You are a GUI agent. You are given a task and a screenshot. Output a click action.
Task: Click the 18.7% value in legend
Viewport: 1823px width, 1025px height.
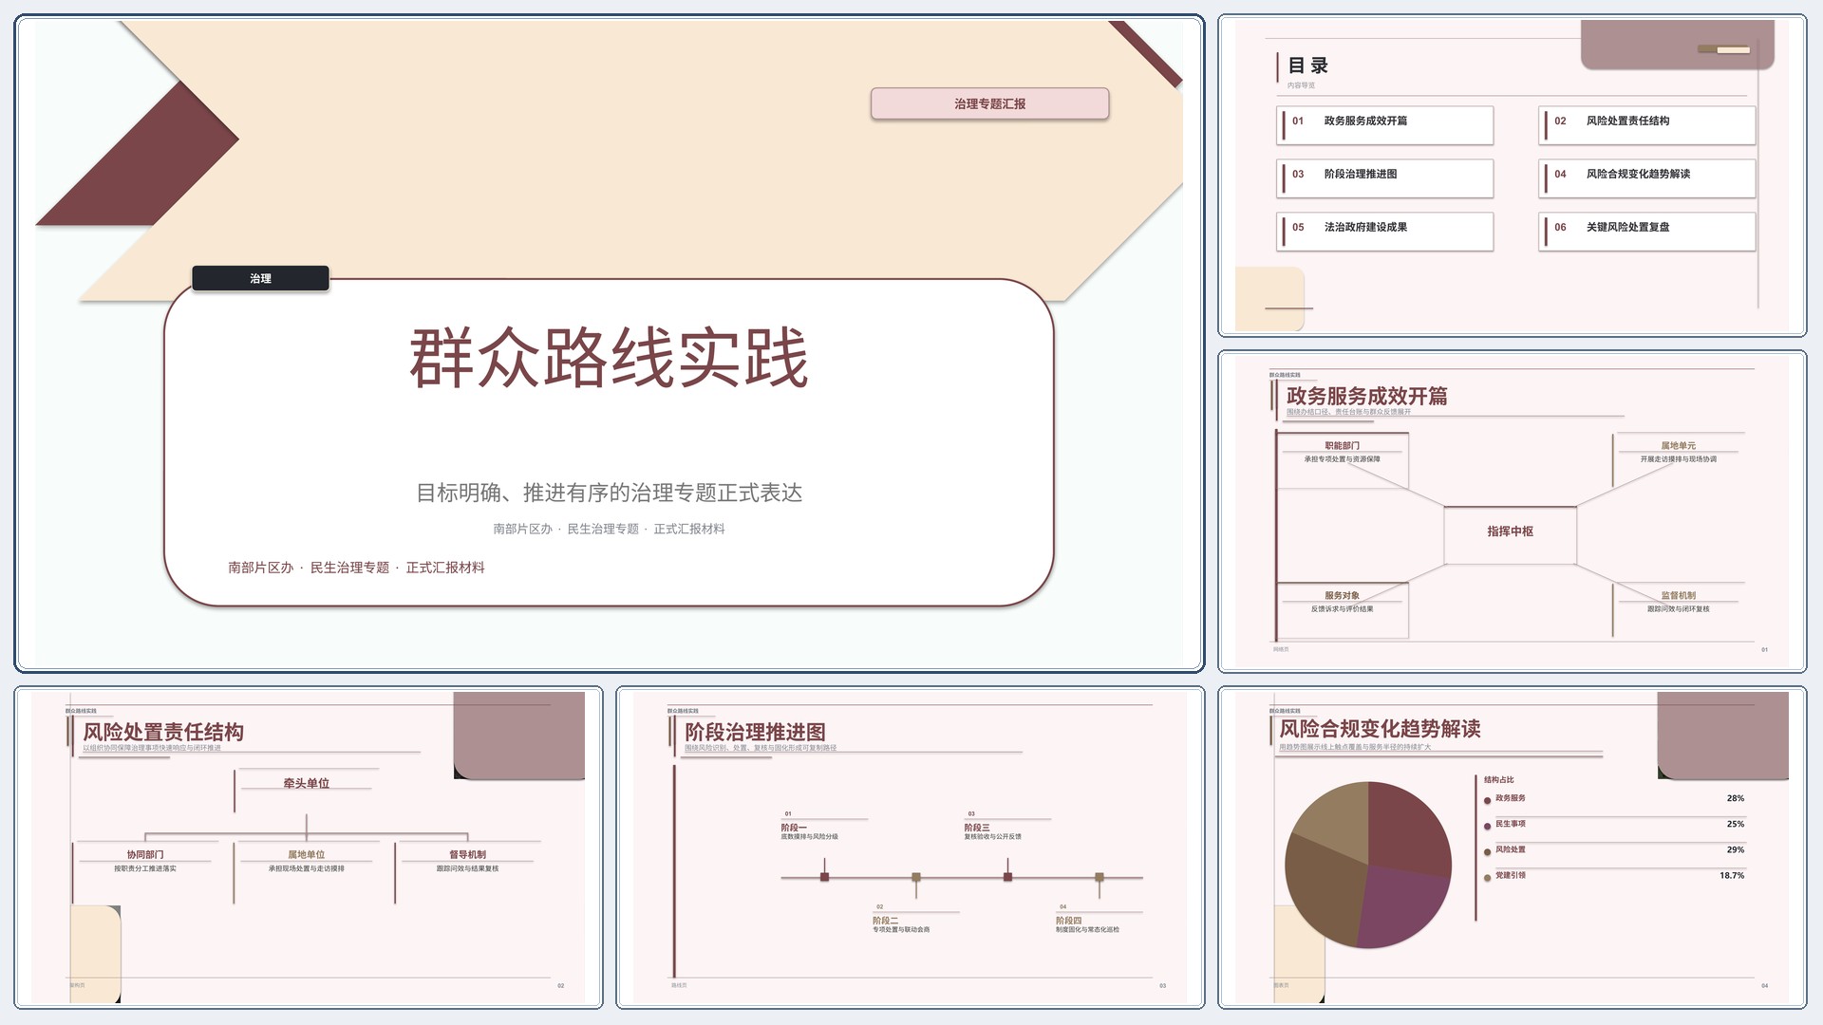[1731, 875]
